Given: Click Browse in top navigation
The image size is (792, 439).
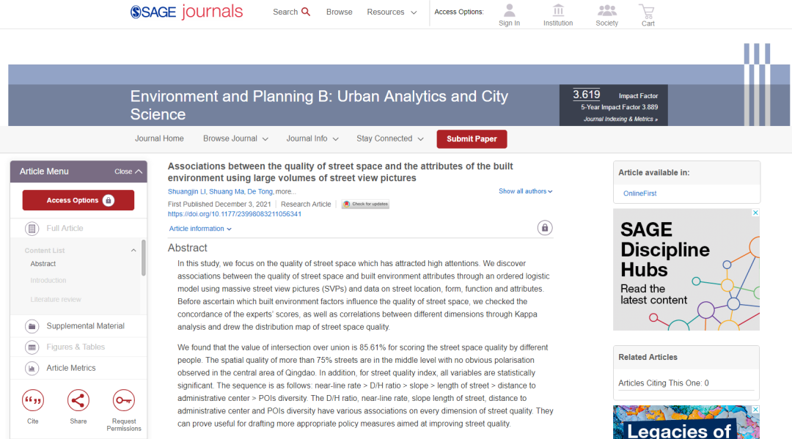Looking at the screenshot, I should [x=339, y=12].
